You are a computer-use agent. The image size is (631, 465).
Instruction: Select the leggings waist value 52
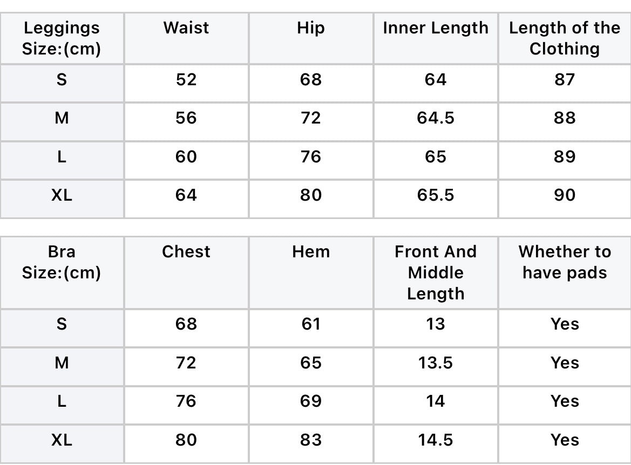click(186, 80)
